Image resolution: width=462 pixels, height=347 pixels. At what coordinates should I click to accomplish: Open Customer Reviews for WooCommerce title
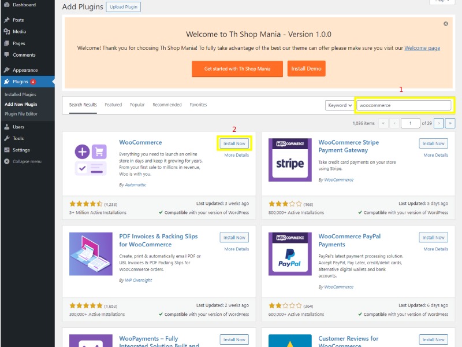pyautogui.click(x=348, y=342)
